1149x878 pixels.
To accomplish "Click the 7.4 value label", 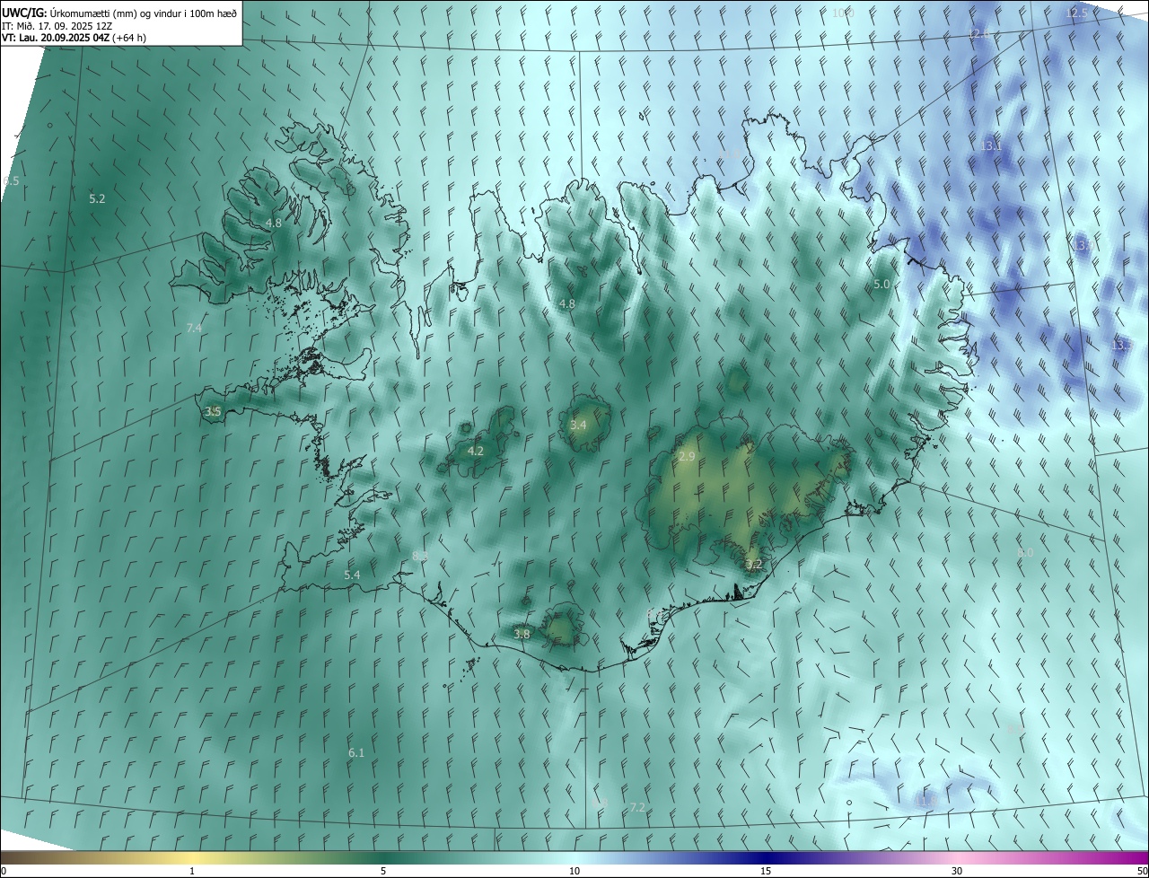I will [194, 329].
